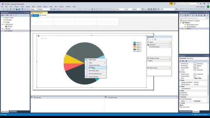This screenshot has height=118, width=210.
Task: Open the Chart submenu in the context menu
Action: click(95, 63)
